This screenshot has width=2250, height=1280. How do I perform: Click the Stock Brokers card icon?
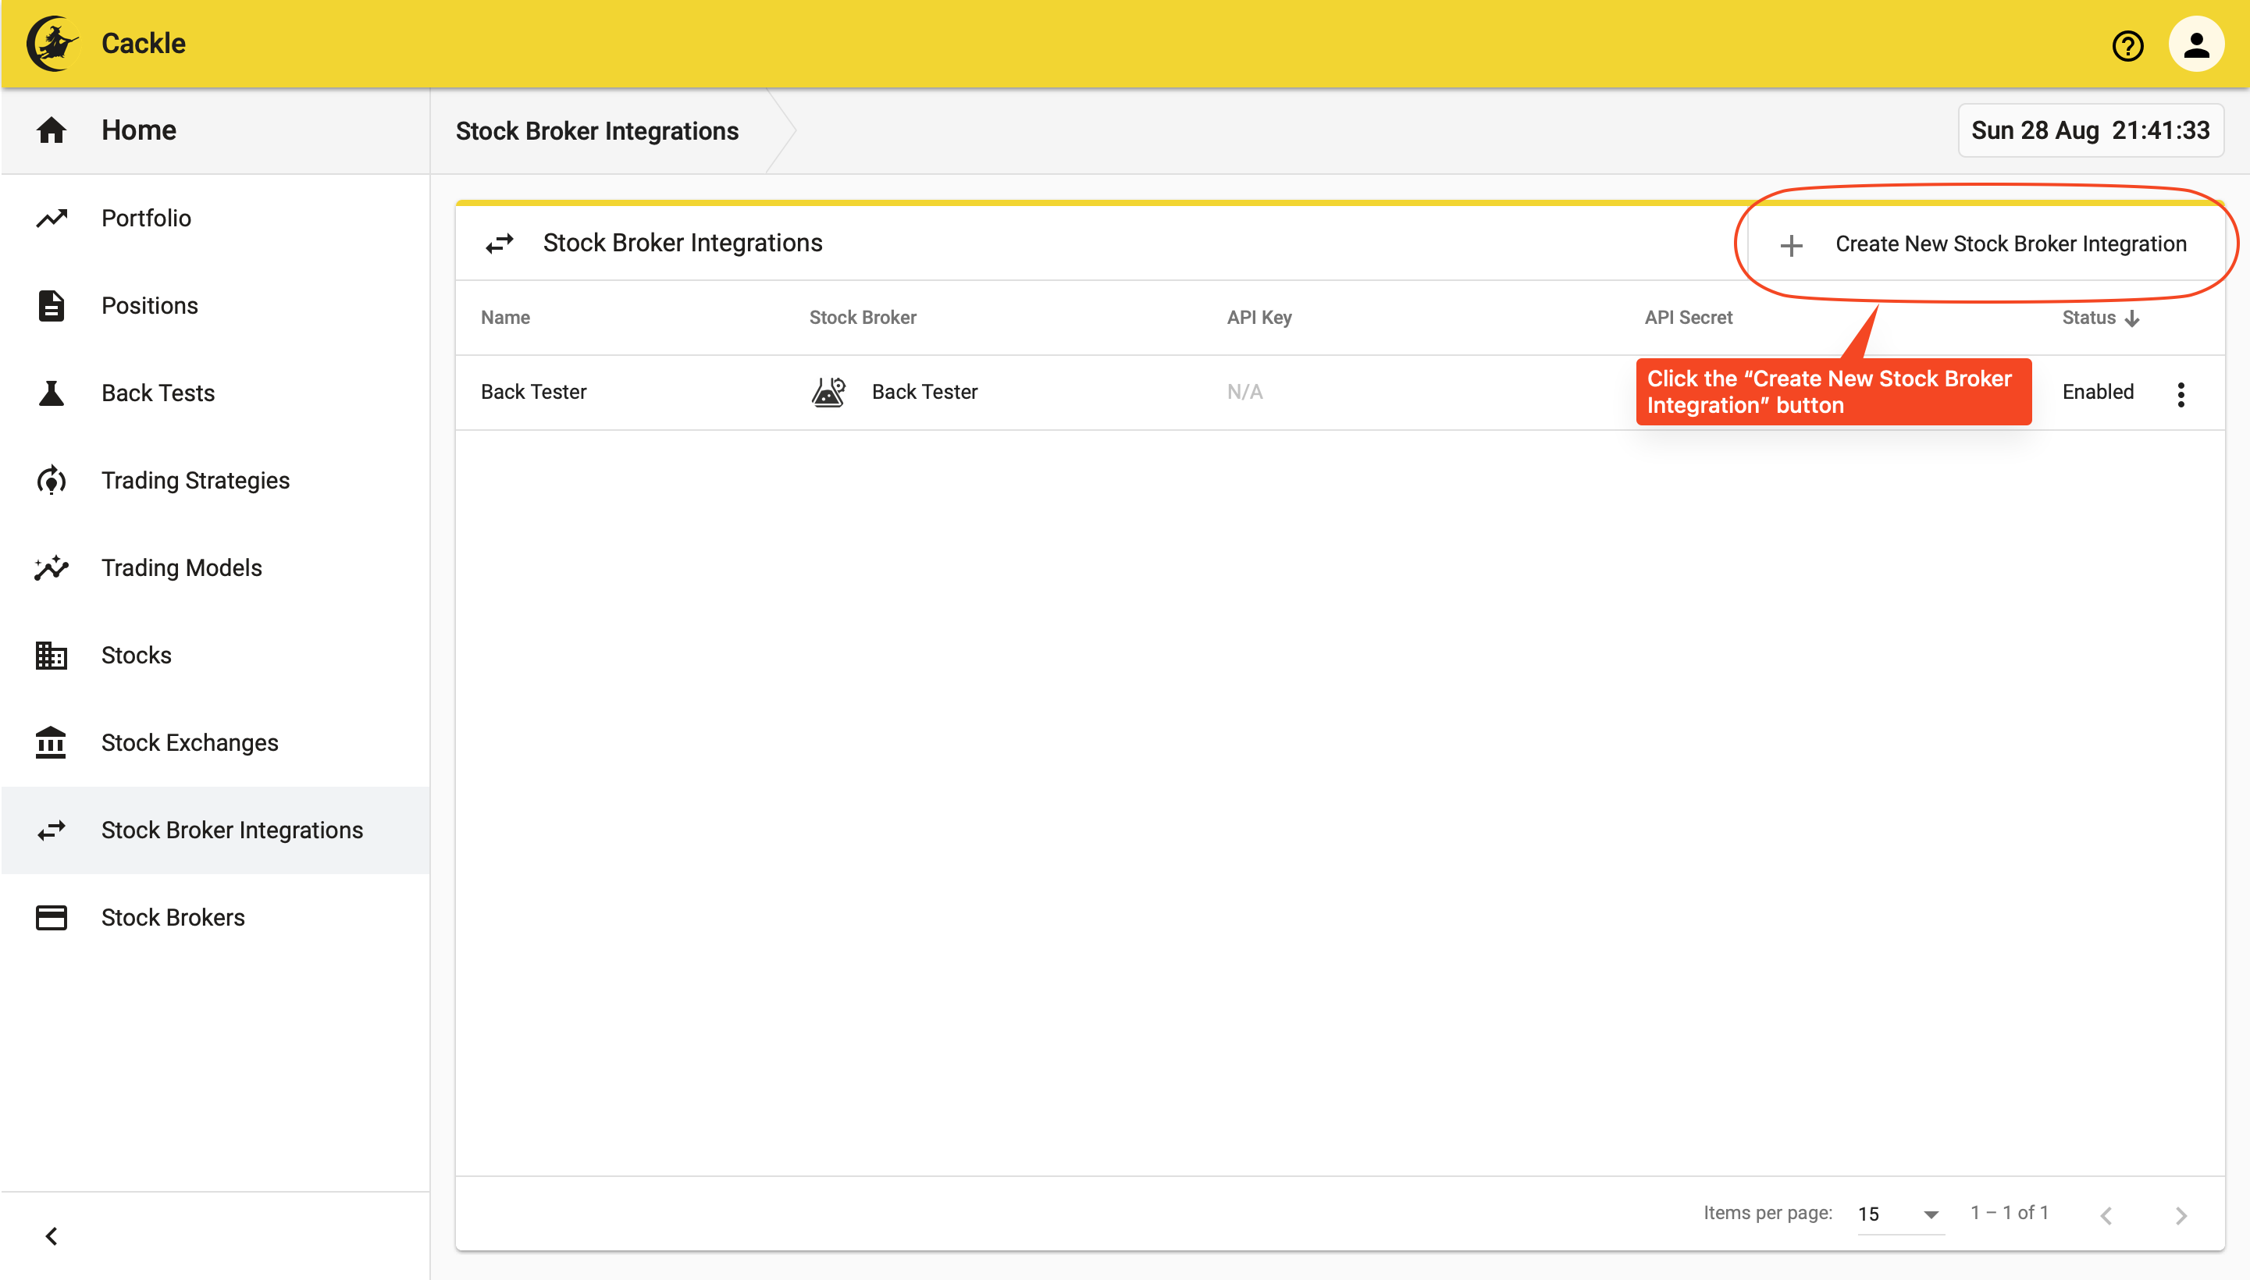[x=51, y=917]
